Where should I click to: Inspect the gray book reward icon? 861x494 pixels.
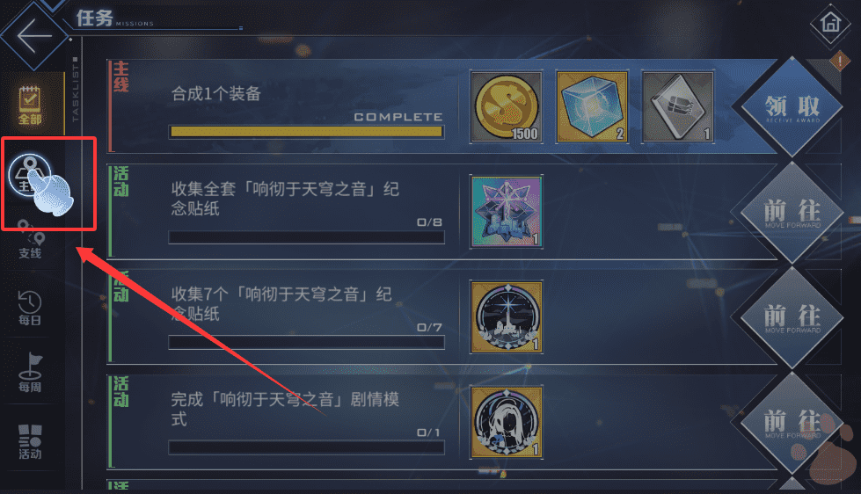coord(677,107)
